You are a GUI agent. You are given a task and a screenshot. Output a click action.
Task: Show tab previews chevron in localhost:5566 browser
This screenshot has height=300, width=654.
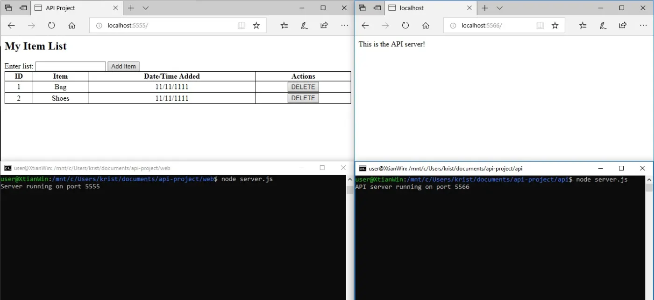(x=499, y=8)
